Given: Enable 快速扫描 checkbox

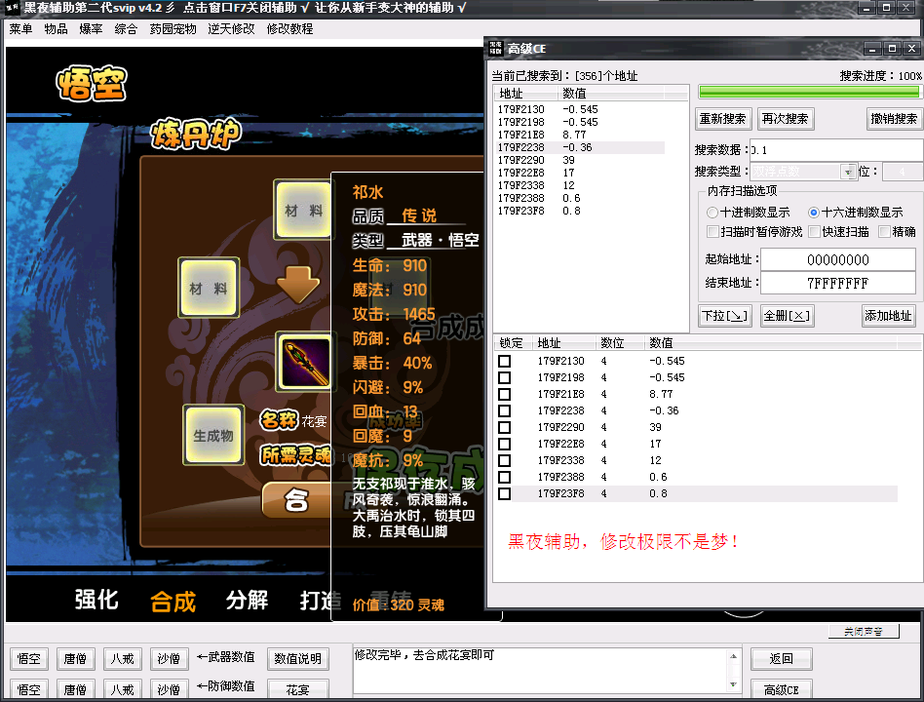Looking at the screenshot, I should click(x=815, y=232).
